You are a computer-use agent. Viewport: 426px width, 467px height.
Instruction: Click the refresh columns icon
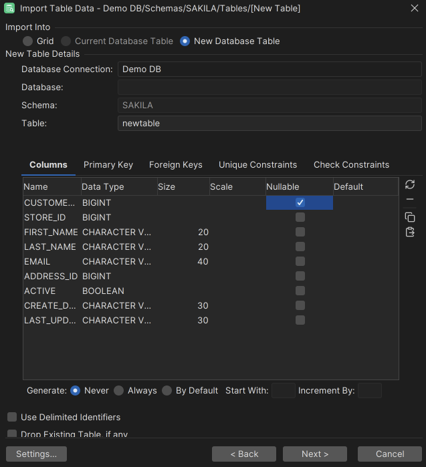410,184
